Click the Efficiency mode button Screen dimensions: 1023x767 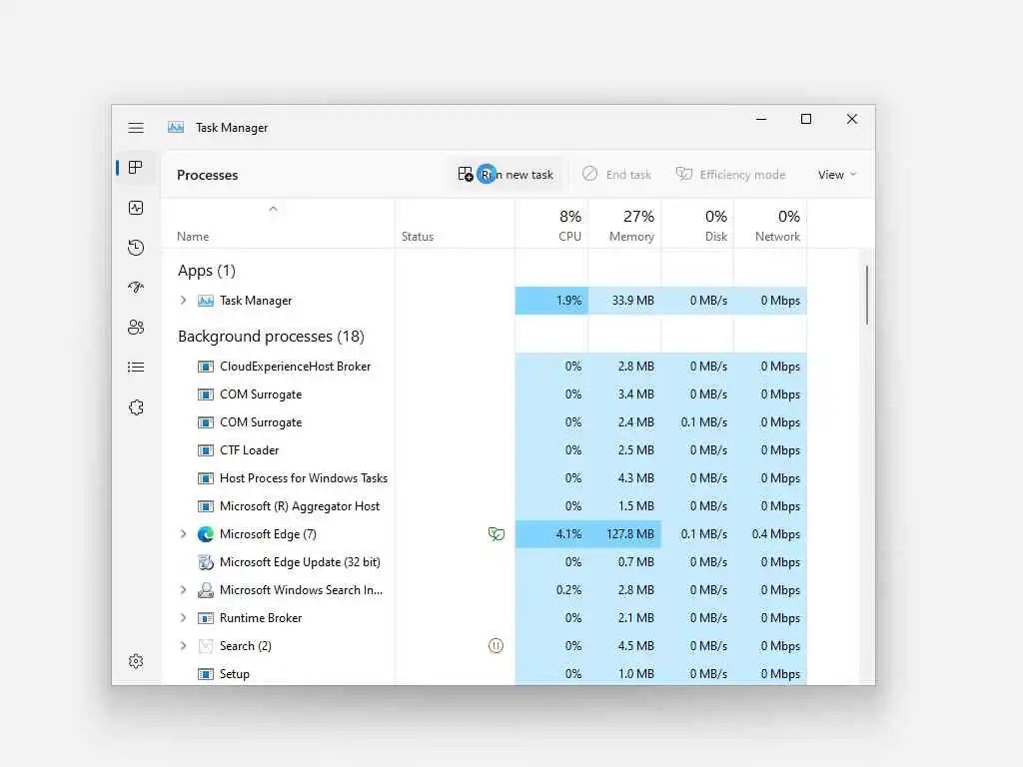(x=730, y=175)
